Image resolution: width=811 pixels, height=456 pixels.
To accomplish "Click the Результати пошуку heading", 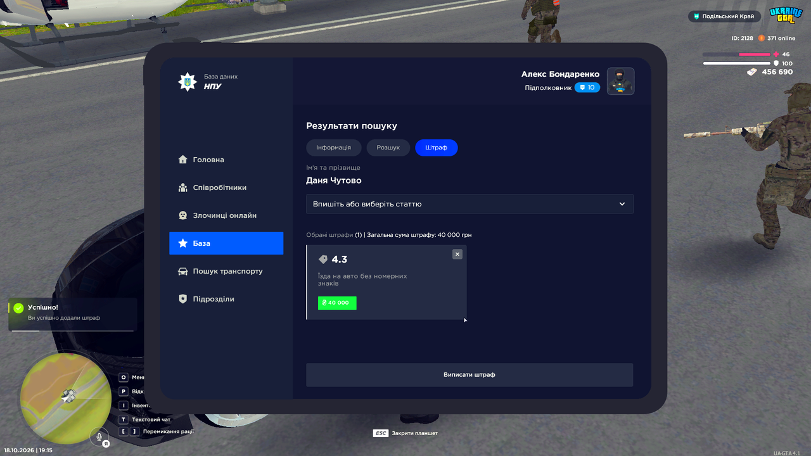I will point(352,126).
